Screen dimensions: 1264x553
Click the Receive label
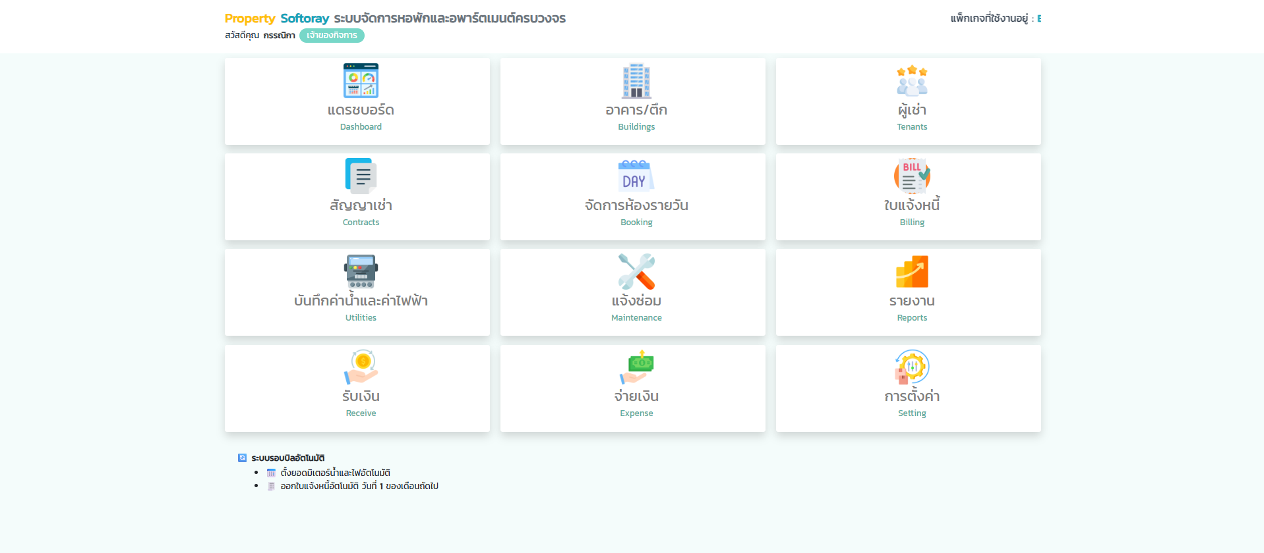[x=361, y=413]
